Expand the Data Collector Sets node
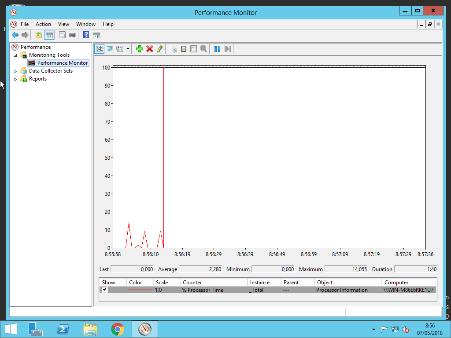 pyautogui.click(x=16, y=70)
